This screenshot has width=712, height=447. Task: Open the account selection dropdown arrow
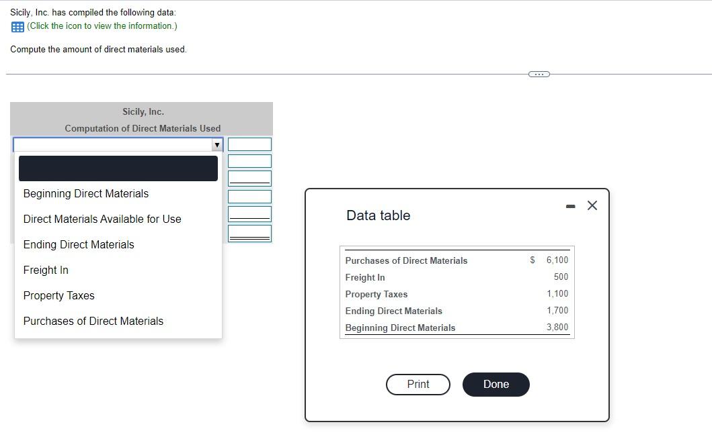tap(217, 144)
